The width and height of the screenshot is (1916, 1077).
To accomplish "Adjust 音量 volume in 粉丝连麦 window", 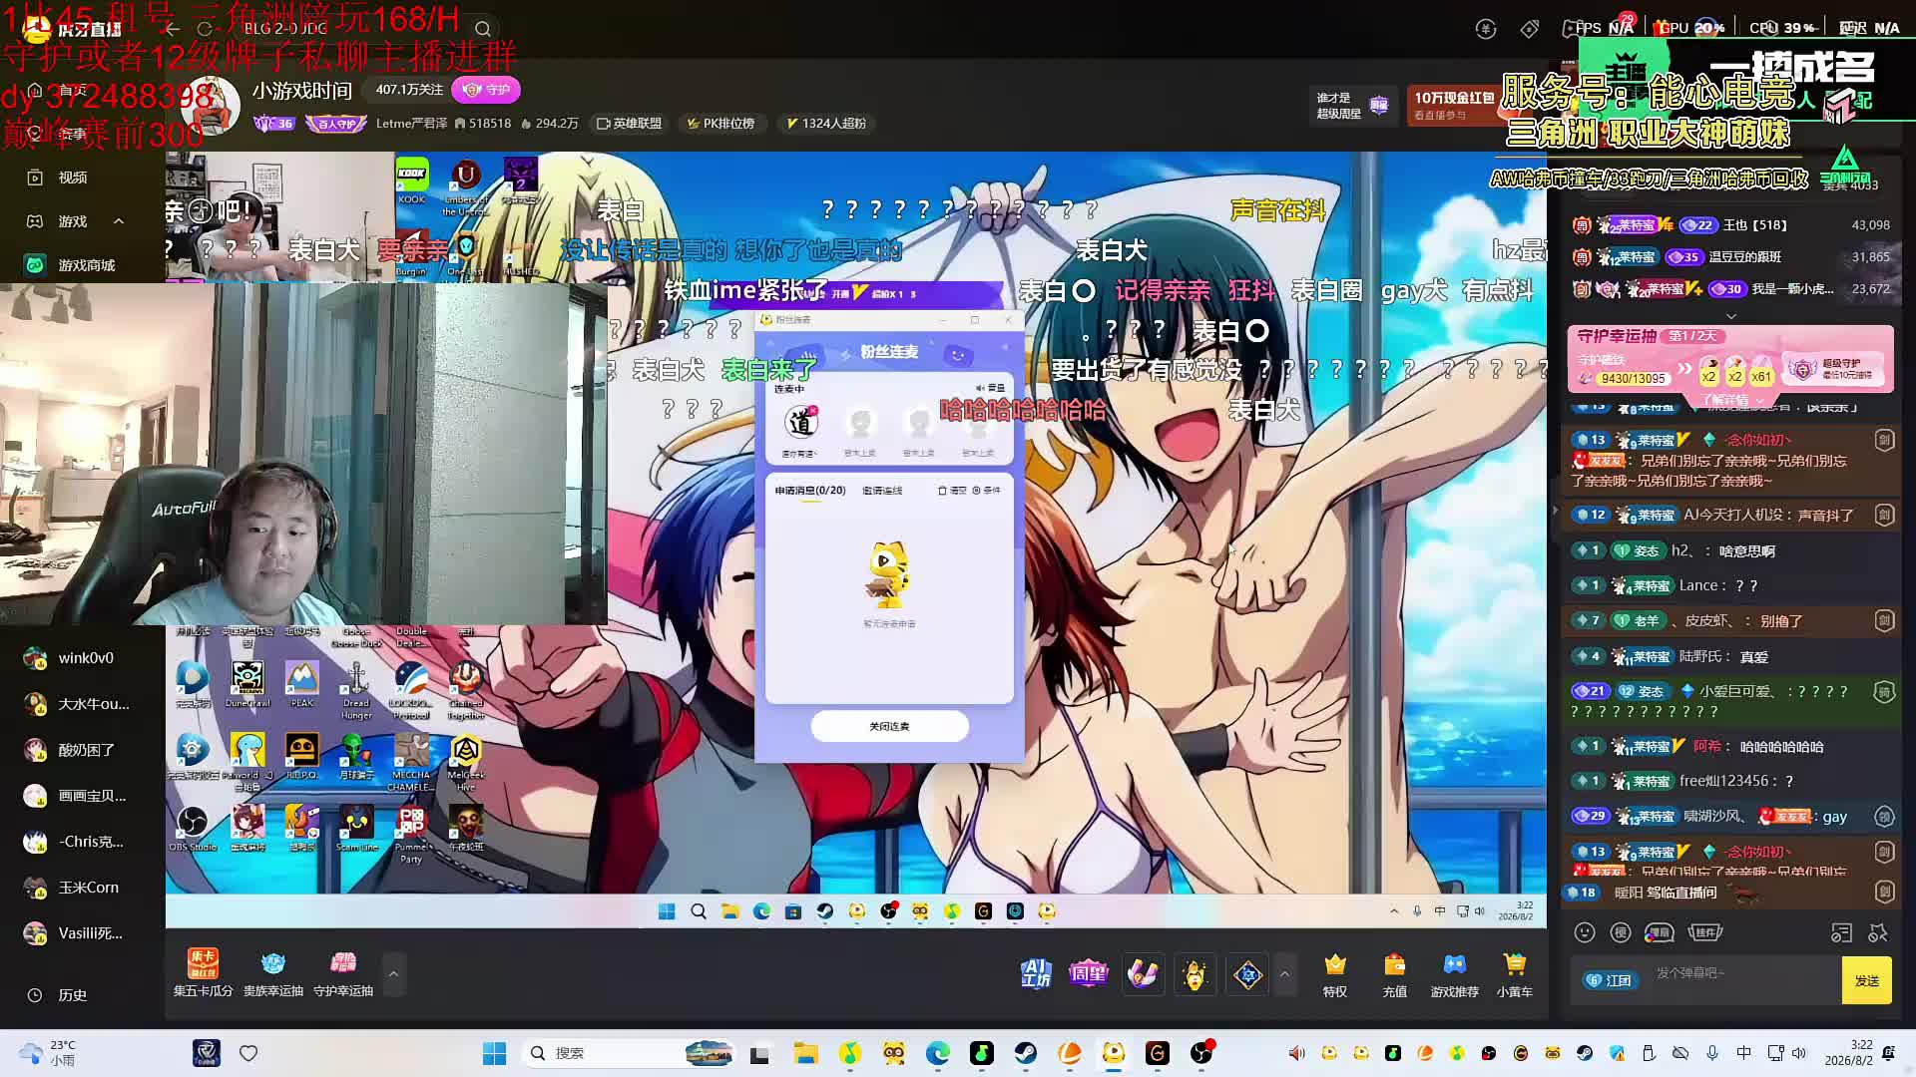I will [990, 388].
